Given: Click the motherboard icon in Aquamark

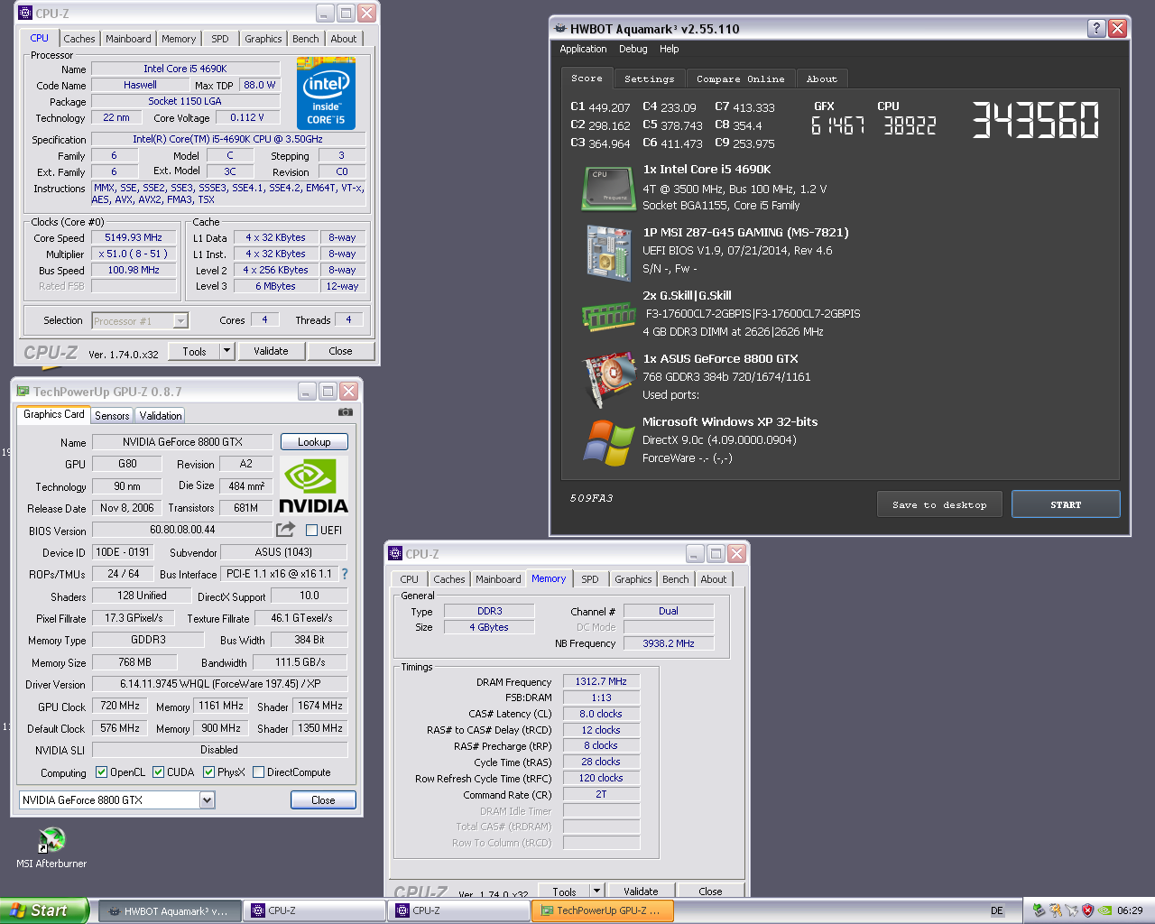Looking at the screenshot, I should 609,253.
